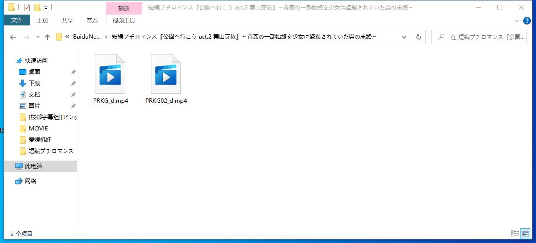Click the blue download arrow icon for 下载
This screenshot has height=243, width=536.
(x=23, y=83)
